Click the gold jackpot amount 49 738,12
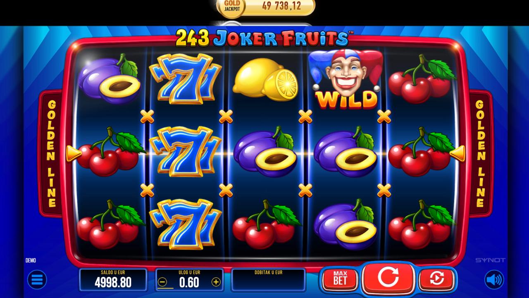The width and height of the screenshot is (529, 298). [x=281, y=6]
